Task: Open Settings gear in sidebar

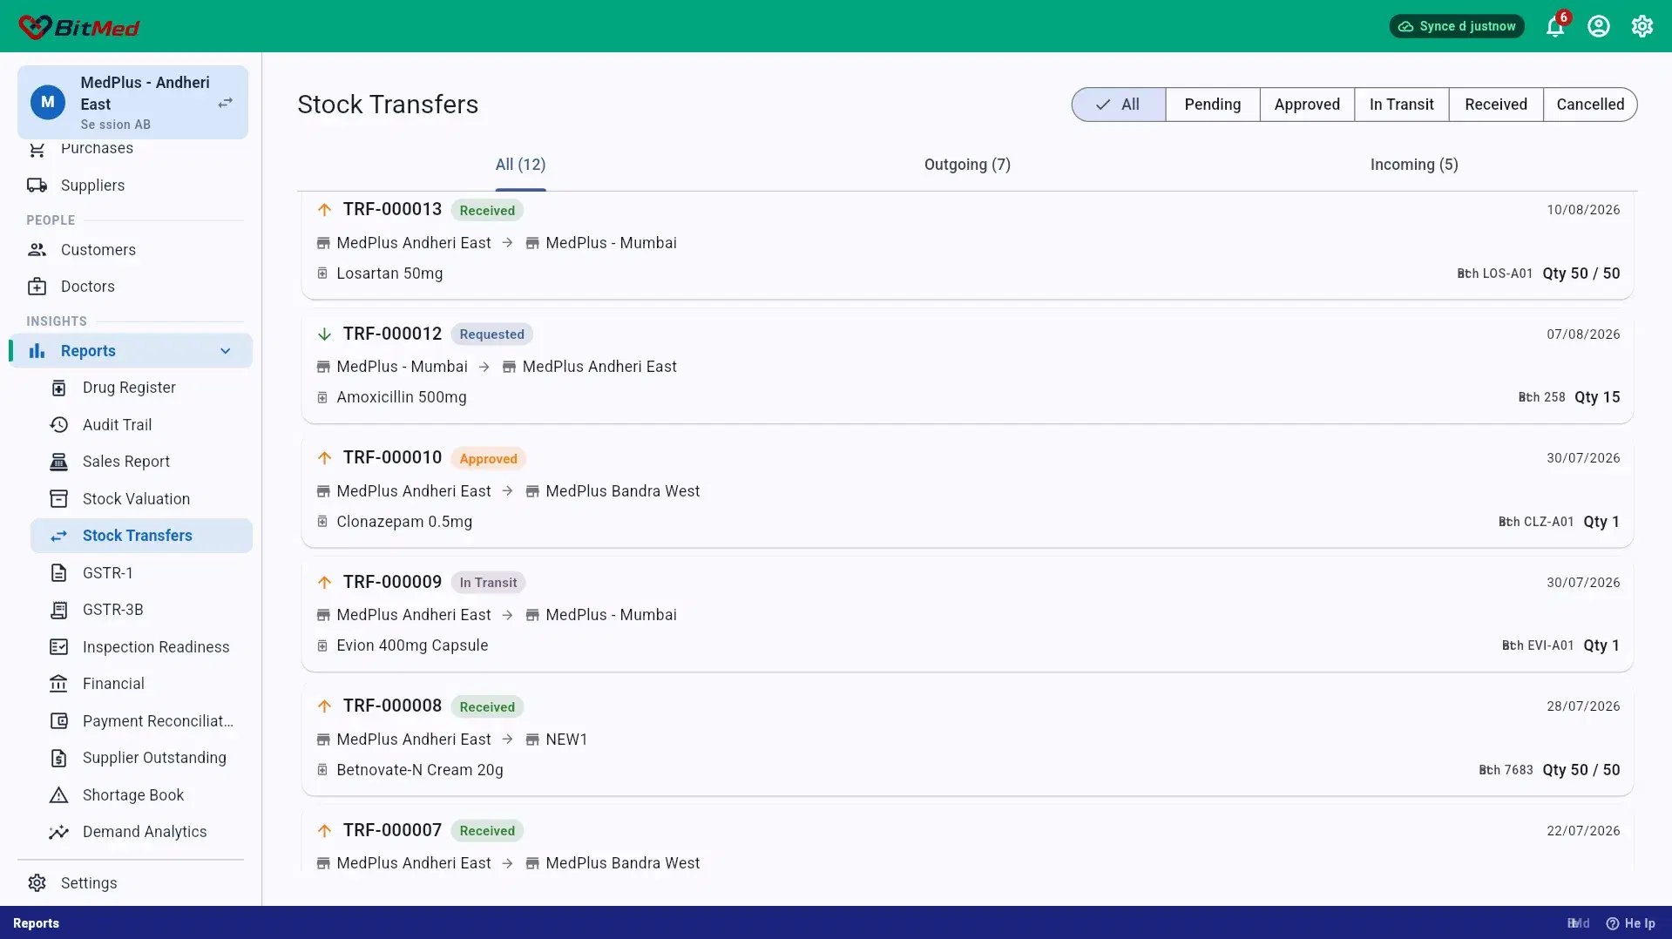Action: pos(37,883)
